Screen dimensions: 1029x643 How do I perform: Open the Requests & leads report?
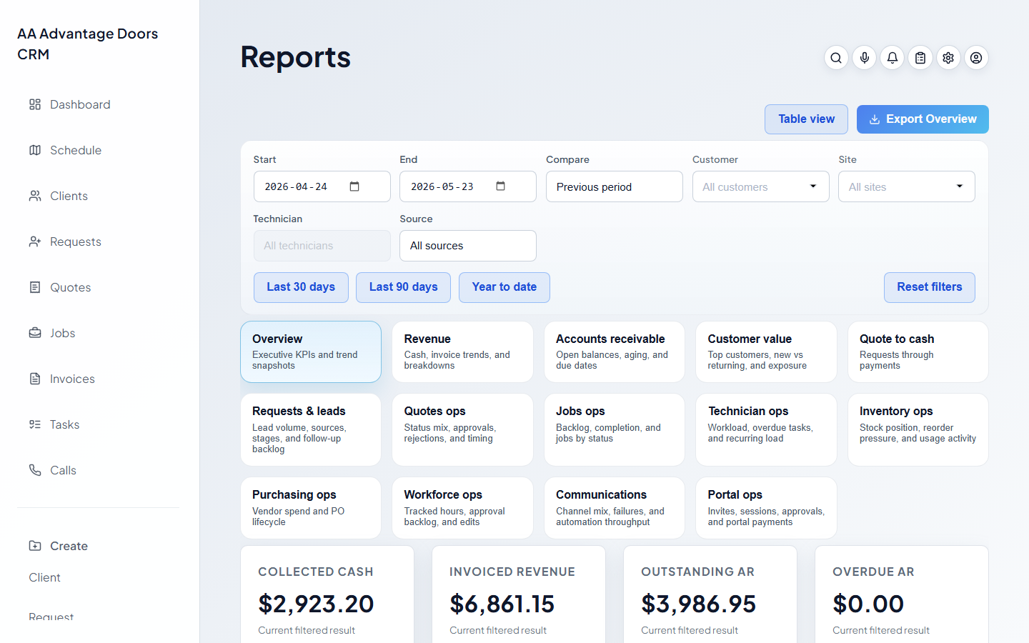click(311, 429)
